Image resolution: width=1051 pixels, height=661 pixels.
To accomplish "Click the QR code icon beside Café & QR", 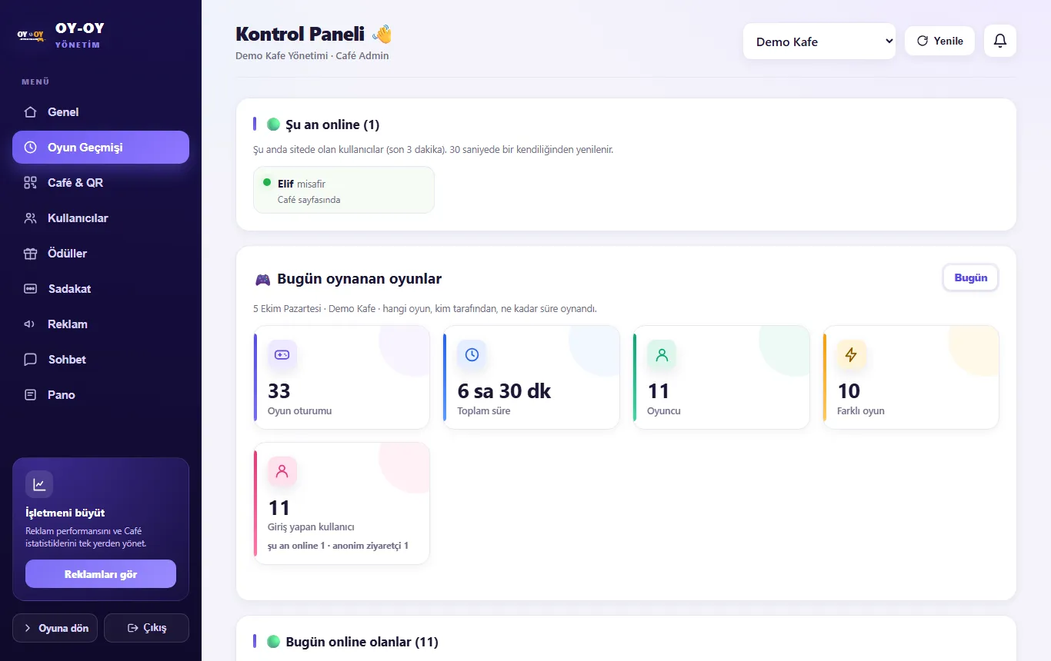I will click(30, 183).
